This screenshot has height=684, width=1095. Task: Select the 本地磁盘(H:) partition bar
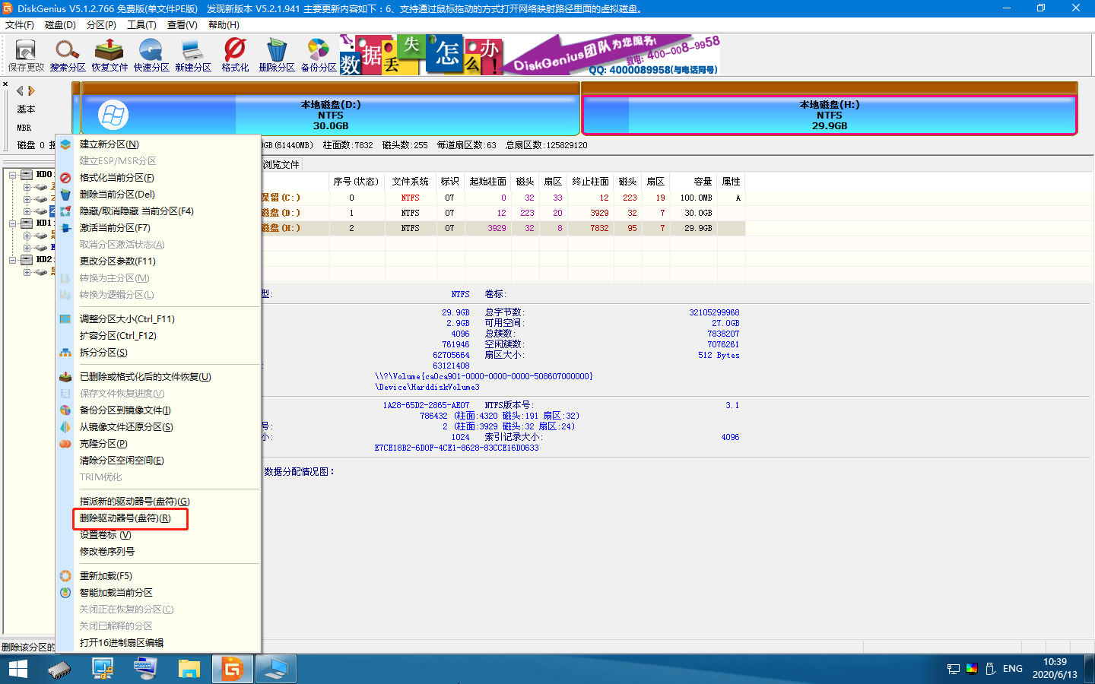[x=829, y=115]
